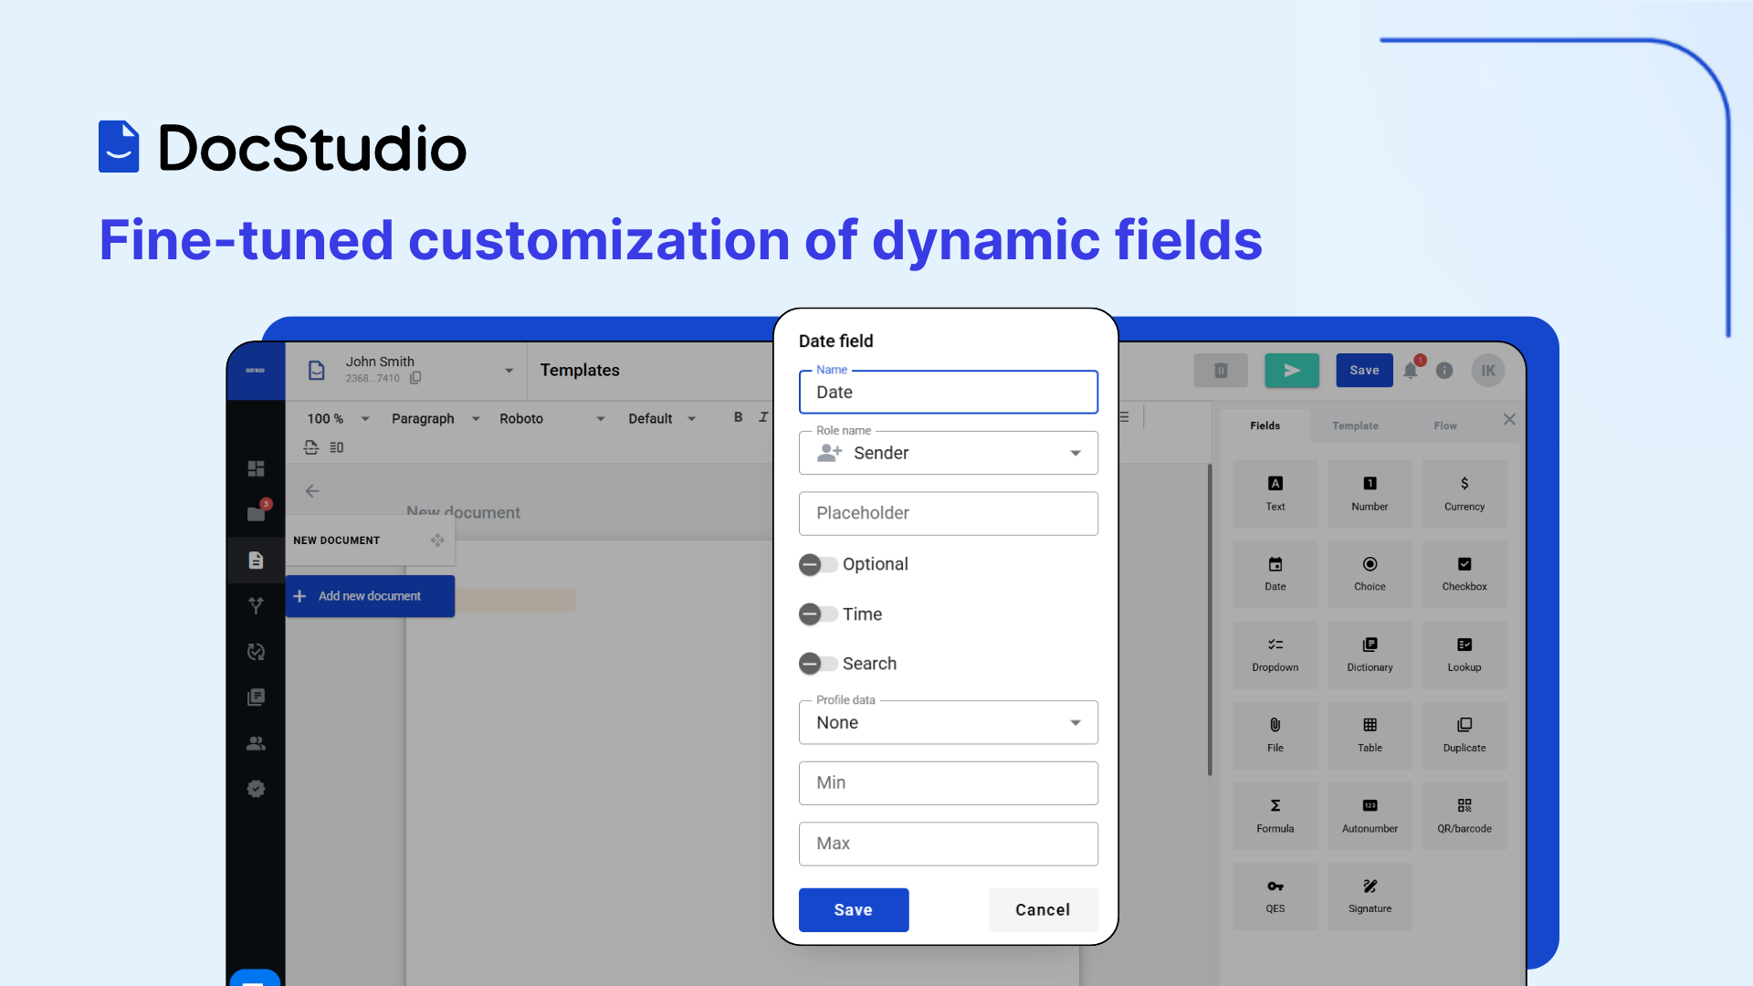Expand the Profile data dropdown
The image size is (1753, 986).
pyautogui.click(x=948, y=723)
